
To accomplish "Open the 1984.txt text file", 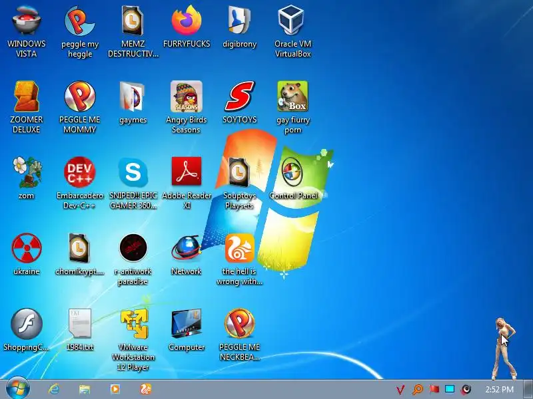I will [x=79, y=325].
